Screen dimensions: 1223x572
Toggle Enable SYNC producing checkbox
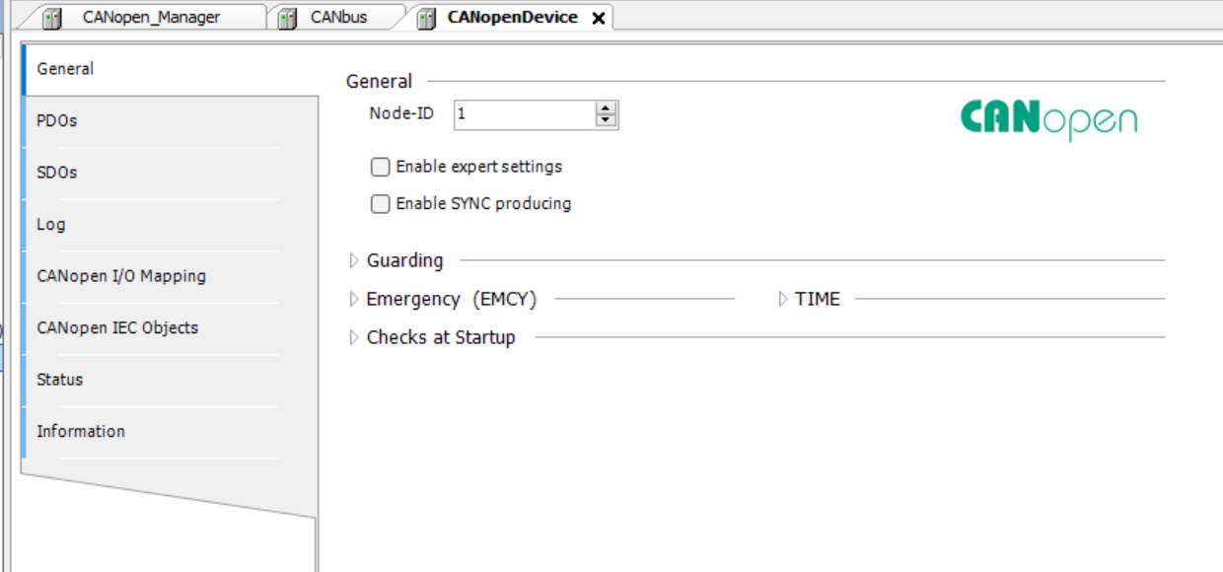pyautogui.click(x=380, y=204)
